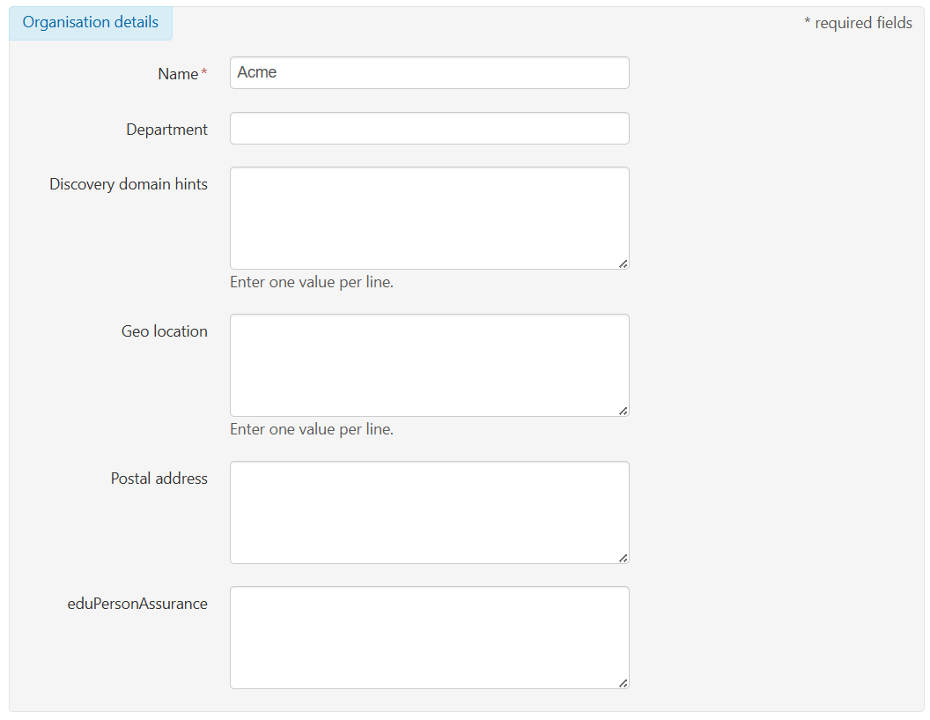Select the Organisation details tab
The width and height of the screenshot is (930, 720).
click(91, 23)
